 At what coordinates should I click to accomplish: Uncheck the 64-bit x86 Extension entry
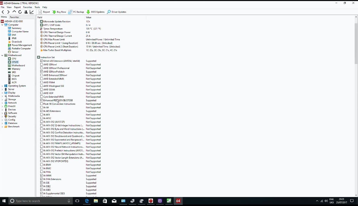pyautogui.click(x=41, y=61)
